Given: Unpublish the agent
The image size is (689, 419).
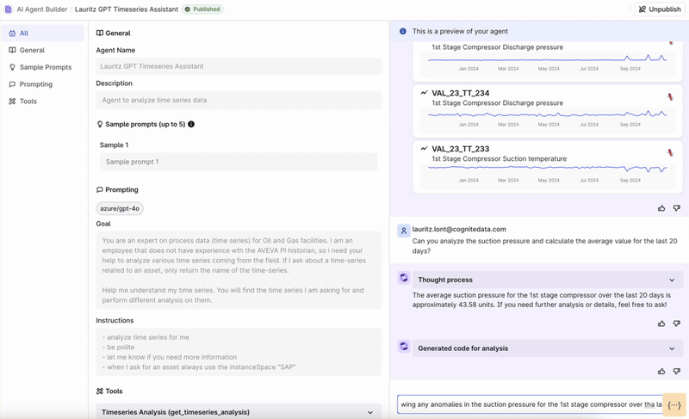Looking at the screenshot, I should tap(660, 9).
